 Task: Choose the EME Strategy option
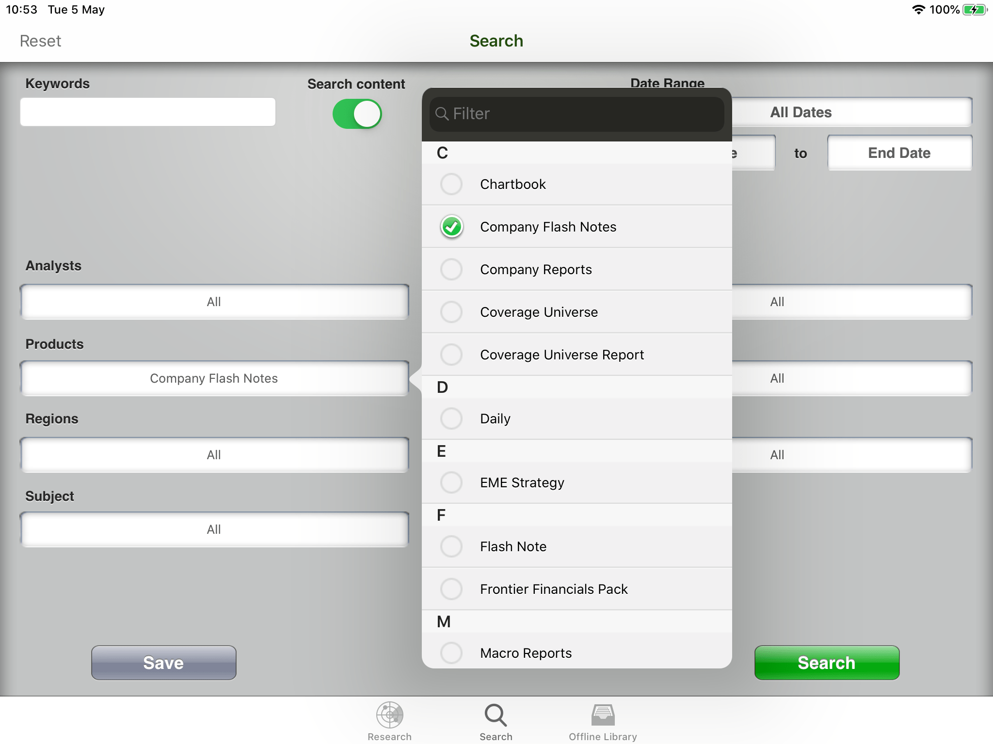tap(451, 482)
